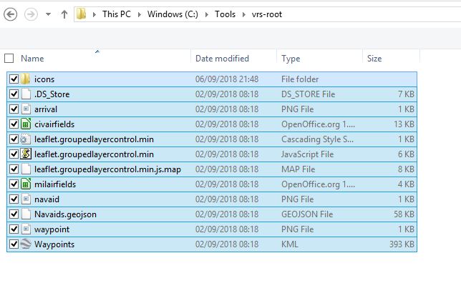Screen dimensions: 461x283
Task: Expand the chevron after This PC
Action: pyautogui.click(x=139, y=14)
